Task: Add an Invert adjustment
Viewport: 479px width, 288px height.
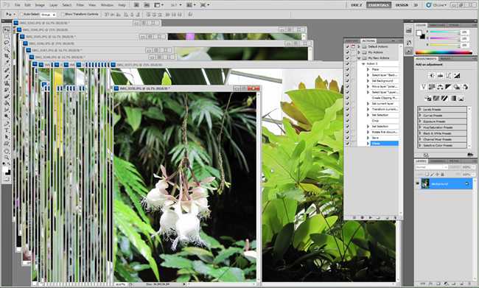Action: coord(427,99)
